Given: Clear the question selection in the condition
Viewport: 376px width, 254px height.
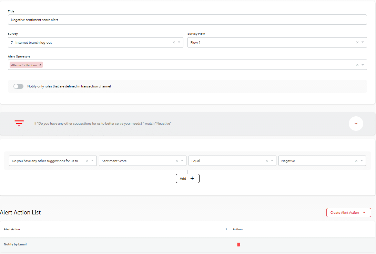Looking at the screenshot, I should point(87,161).
